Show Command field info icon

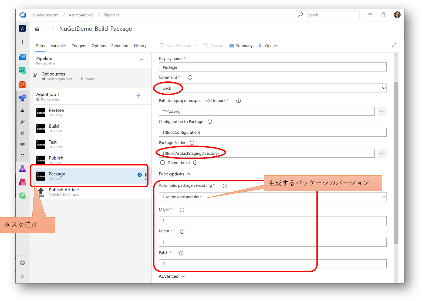click(190, 77)
